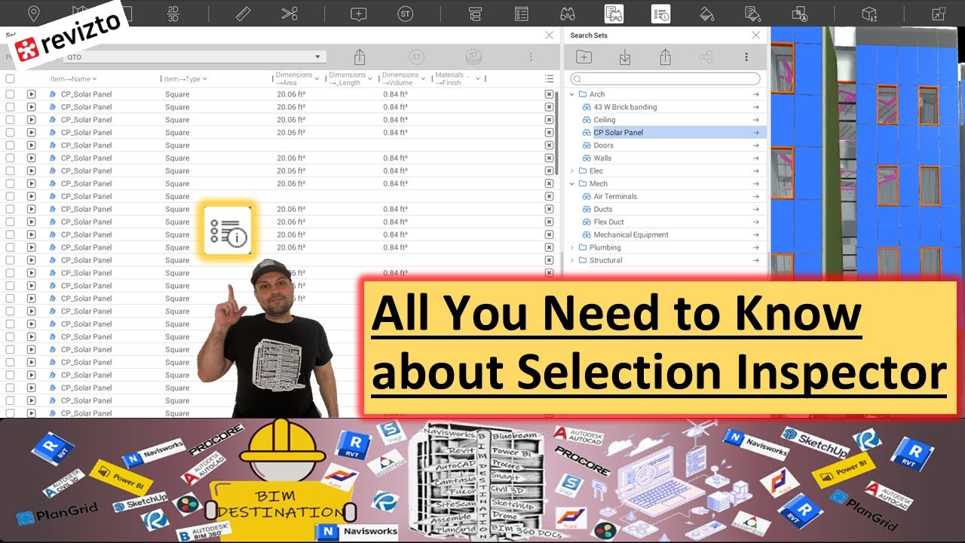The width and height of the screenshot is (965, 543).
Task: Click the cube icon in top toolbar
Action: click(x=869, y=14)
